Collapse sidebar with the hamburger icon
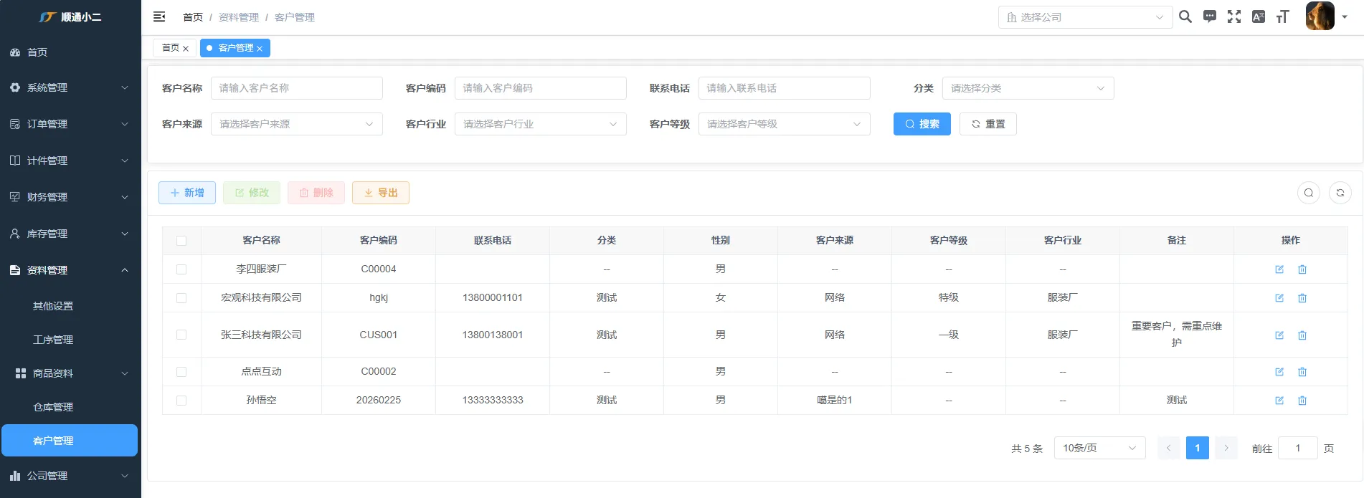This screenshot has height=498, width=1364. pos(159,16)
